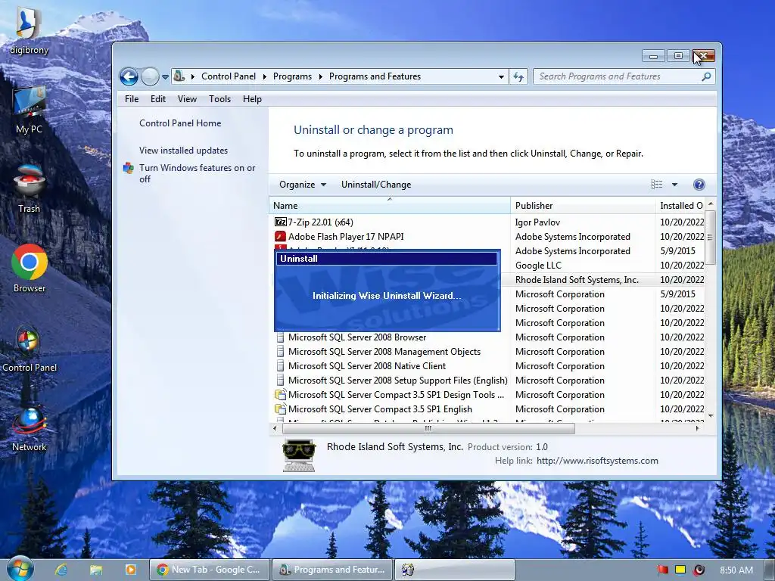The width and height of the screenshot is (775, 581).
Task: Select Microsoft SQL Server 2008 Browser
Action: coord(350,337)
